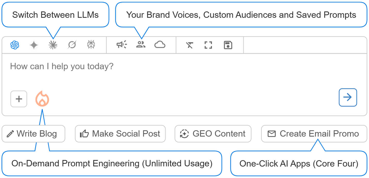This screenshot has width=369, height=178.
Task: Expand the editor with the fullscreen icon
Action: (208, 45)
